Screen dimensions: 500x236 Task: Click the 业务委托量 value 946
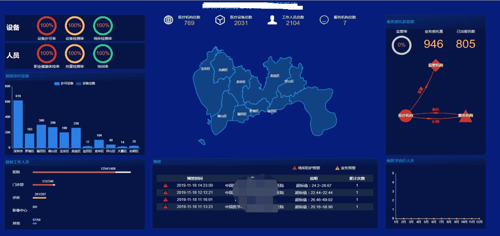(433, 44)
